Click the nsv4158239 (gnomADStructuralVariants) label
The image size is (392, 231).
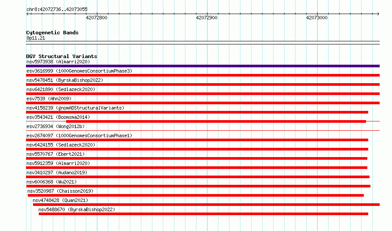point(75,108)
